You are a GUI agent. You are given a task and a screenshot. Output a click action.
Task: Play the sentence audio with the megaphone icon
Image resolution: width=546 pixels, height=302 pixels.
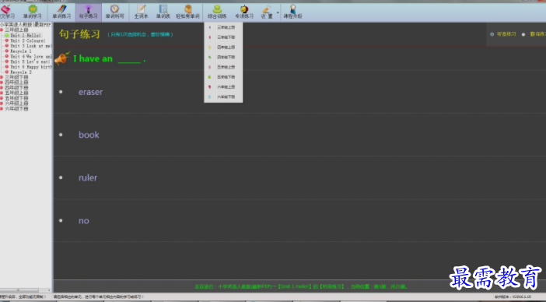coord(62,58)
